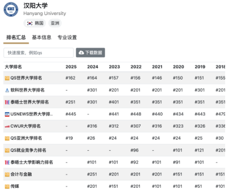Screen dimensions: 227x195
Task: Open the 专业设置 tab
Action: point(67,37)
